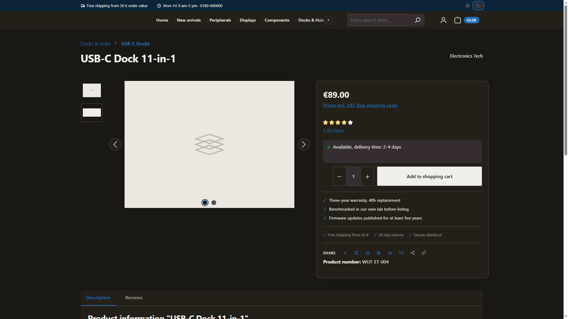Open Displays category

248,20
